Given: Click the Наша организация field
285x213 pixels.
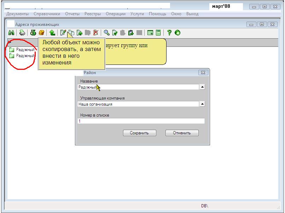Looking at the screenshot, I should tap(138, 104).
